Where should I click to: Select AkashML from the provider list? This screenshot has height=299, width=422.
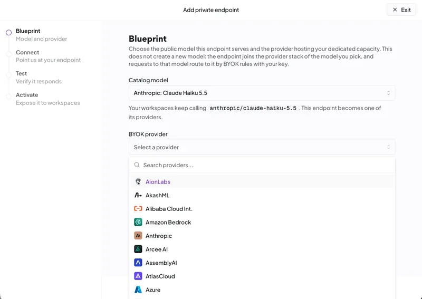click(x=262, y=195)
